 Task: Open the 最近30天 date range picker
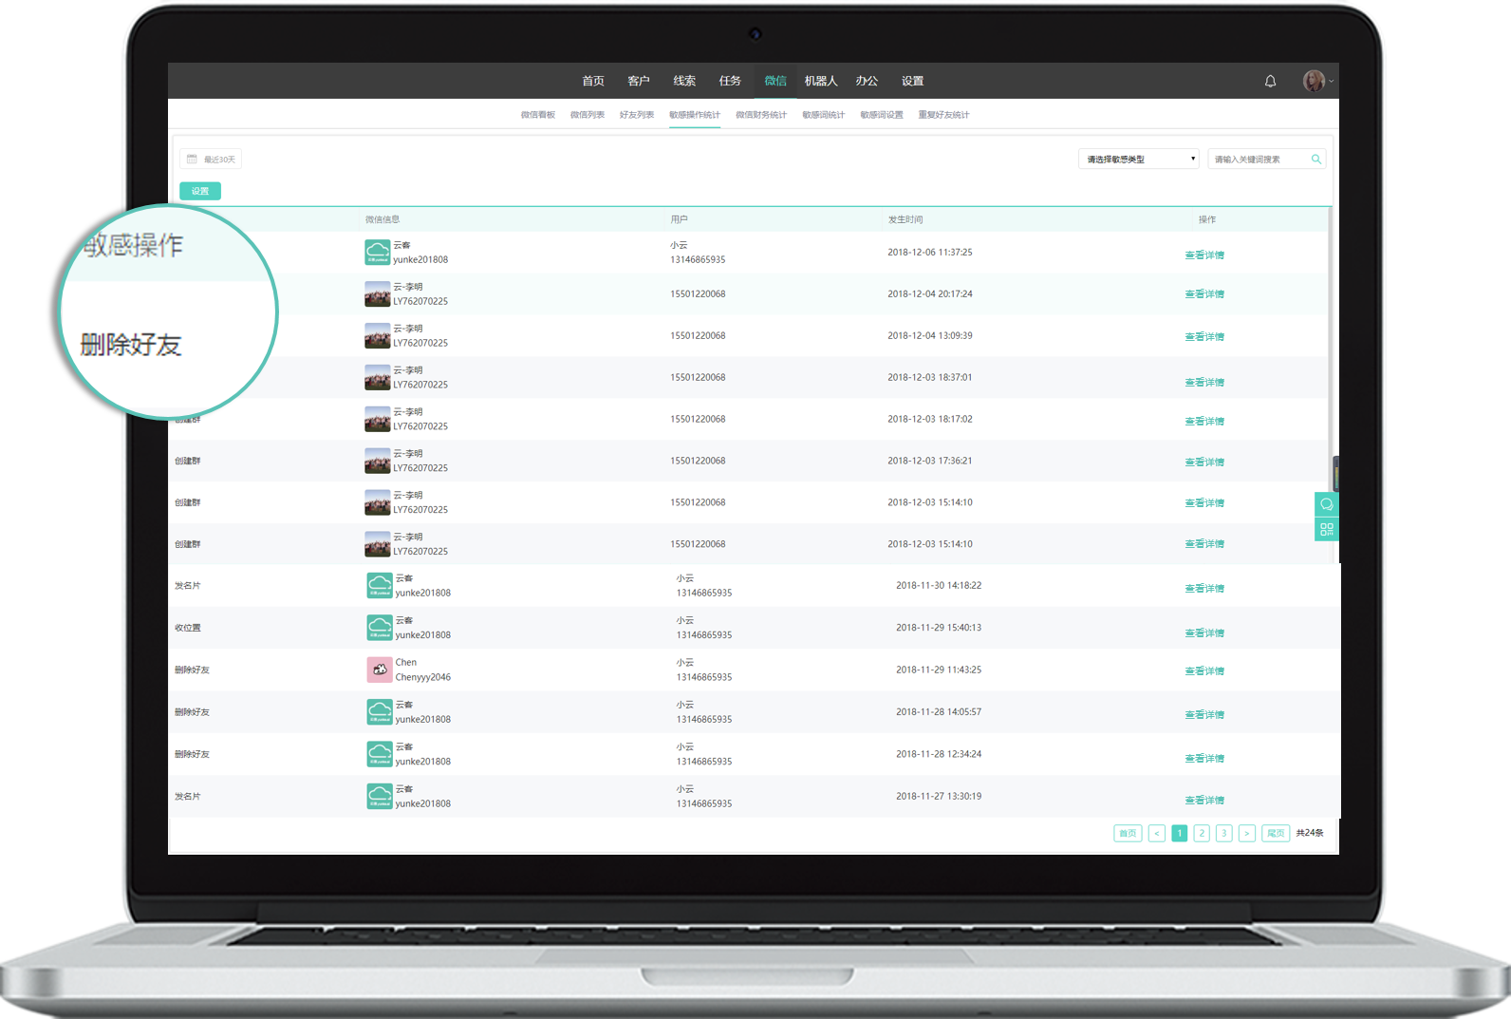point(211,160)
